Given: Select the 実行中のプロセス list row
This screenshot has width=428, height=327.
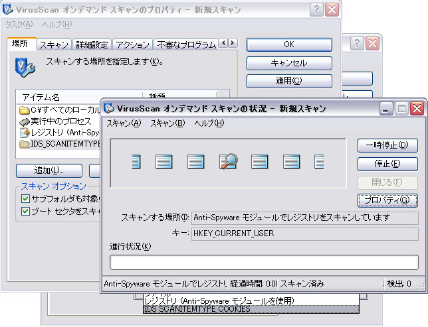Looking at the screenshot, I should (x=60, y=121).
